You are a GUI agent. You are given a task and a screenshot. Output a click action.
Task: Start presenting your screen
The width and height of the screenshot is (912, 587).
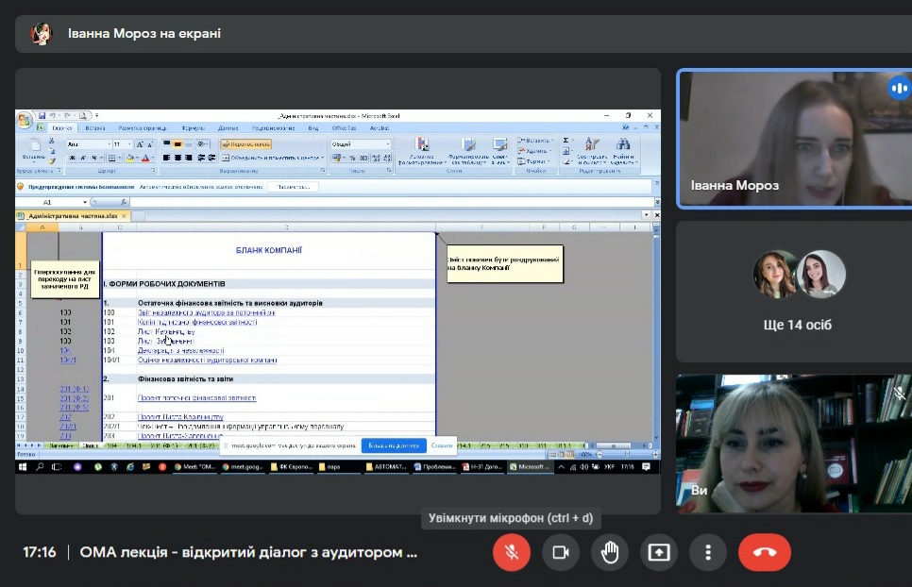pos(658,552)
